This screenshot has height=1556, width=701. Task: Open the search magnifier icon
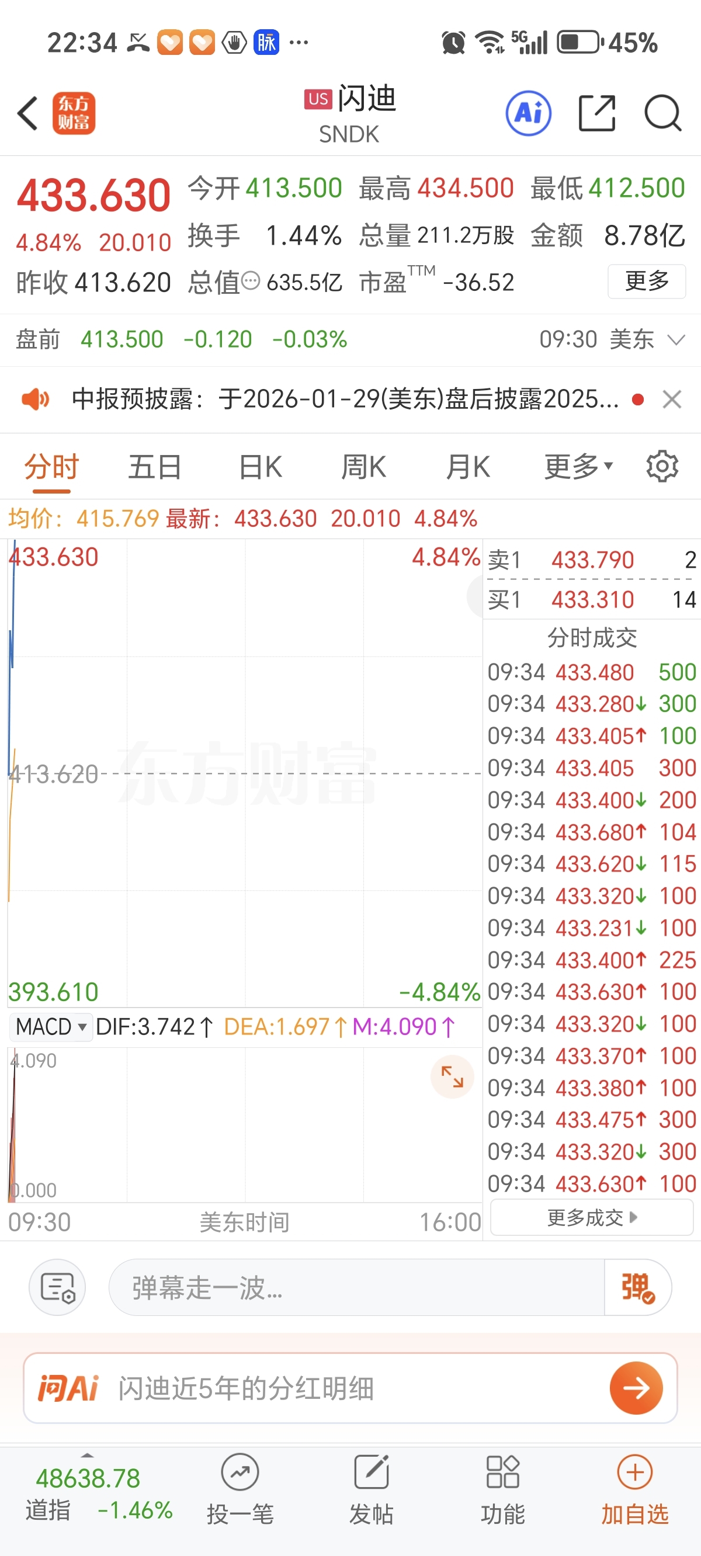pyautogui.click(x=662, y=113)
